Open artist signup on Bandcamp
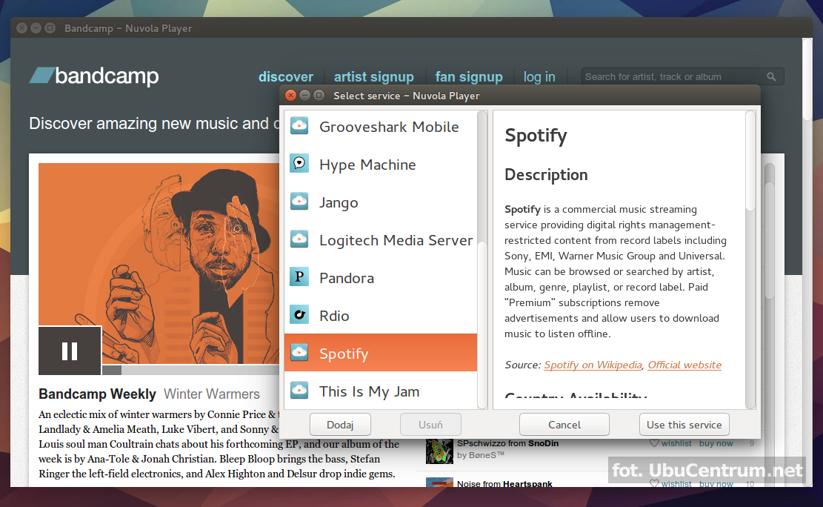 pos(373,76)
